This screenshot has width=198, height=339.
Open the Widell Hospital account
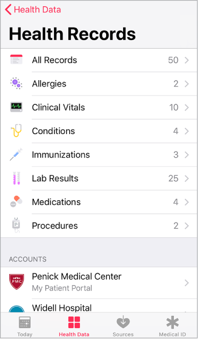point(99,307)
